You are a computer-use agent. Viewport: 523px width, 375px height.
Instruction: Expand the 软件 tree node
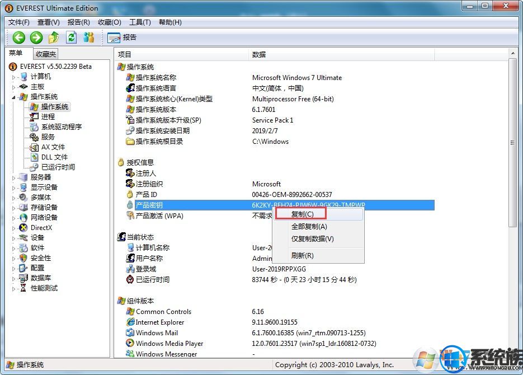click(x=13, y=248)
